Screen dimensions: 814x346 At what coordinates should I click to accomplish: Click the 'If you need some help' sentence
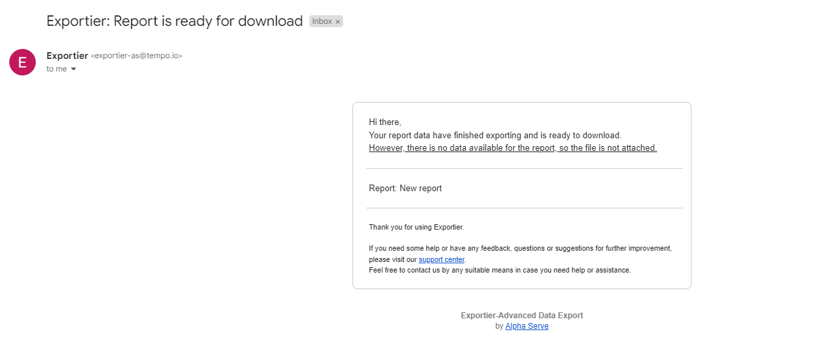pyautogui.click(x=521, y=249)
